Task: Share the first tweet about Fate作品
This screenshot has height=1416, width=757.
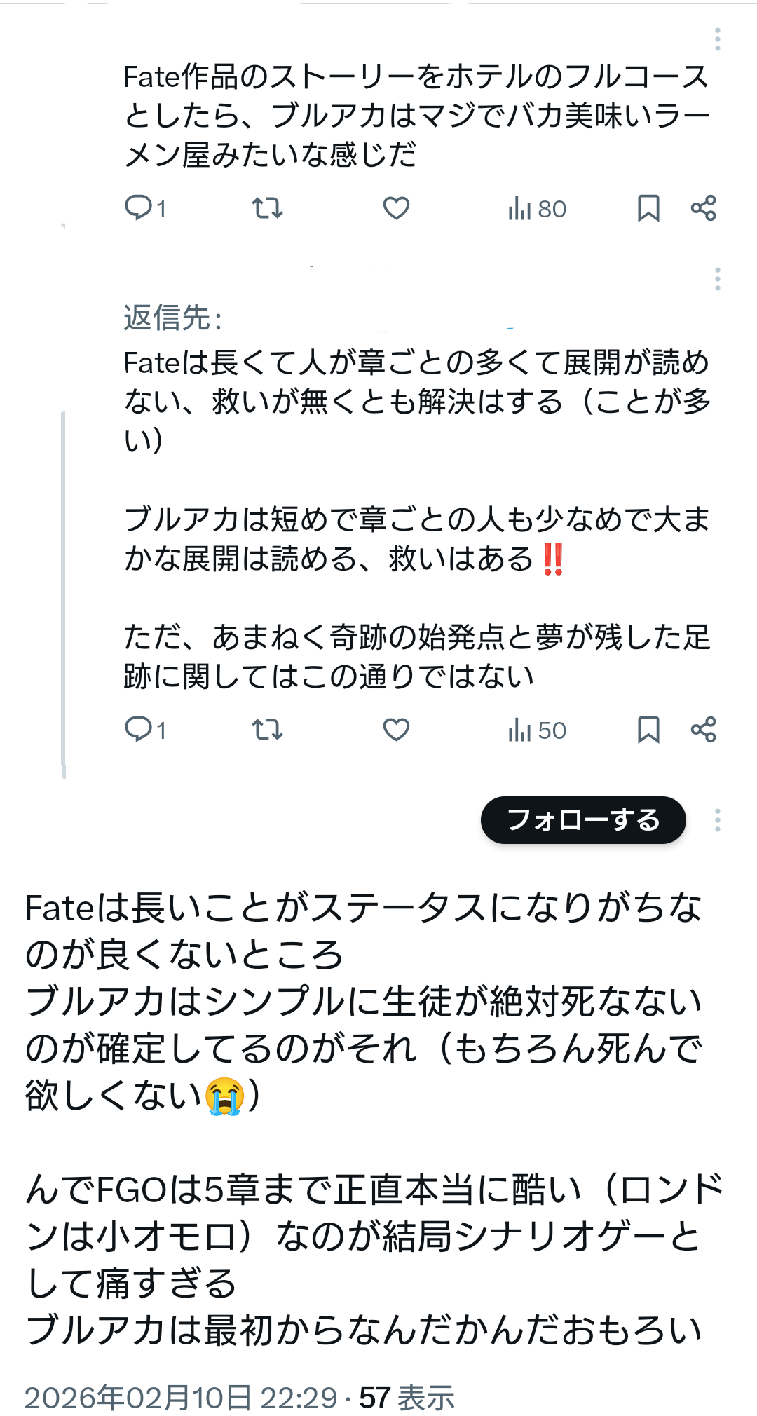Action: click(x=703, y=208)
